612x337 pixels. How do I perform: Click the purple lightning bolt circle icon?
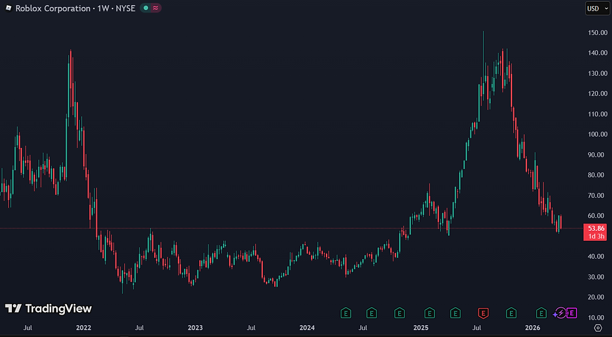pyautogui.click(x=561, y=313)
